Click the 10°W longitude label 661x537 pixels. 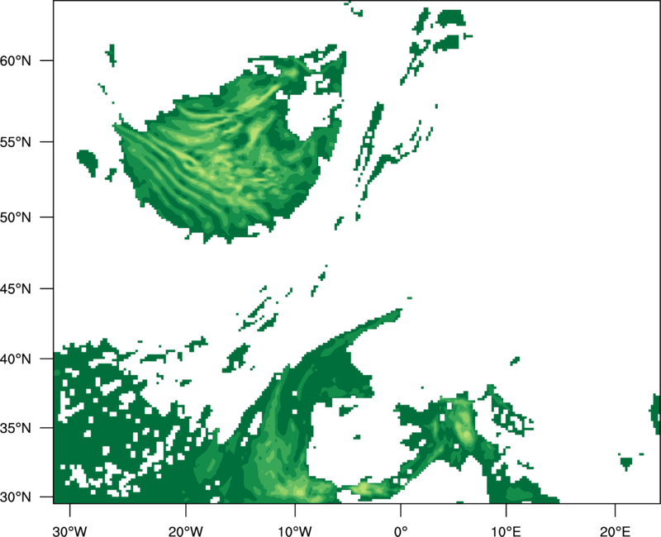[295, 531]
